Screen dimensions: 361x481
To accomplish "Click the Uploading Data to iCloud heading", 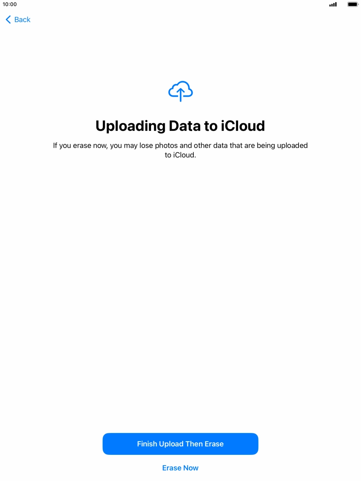I will [x=180, y=126].
